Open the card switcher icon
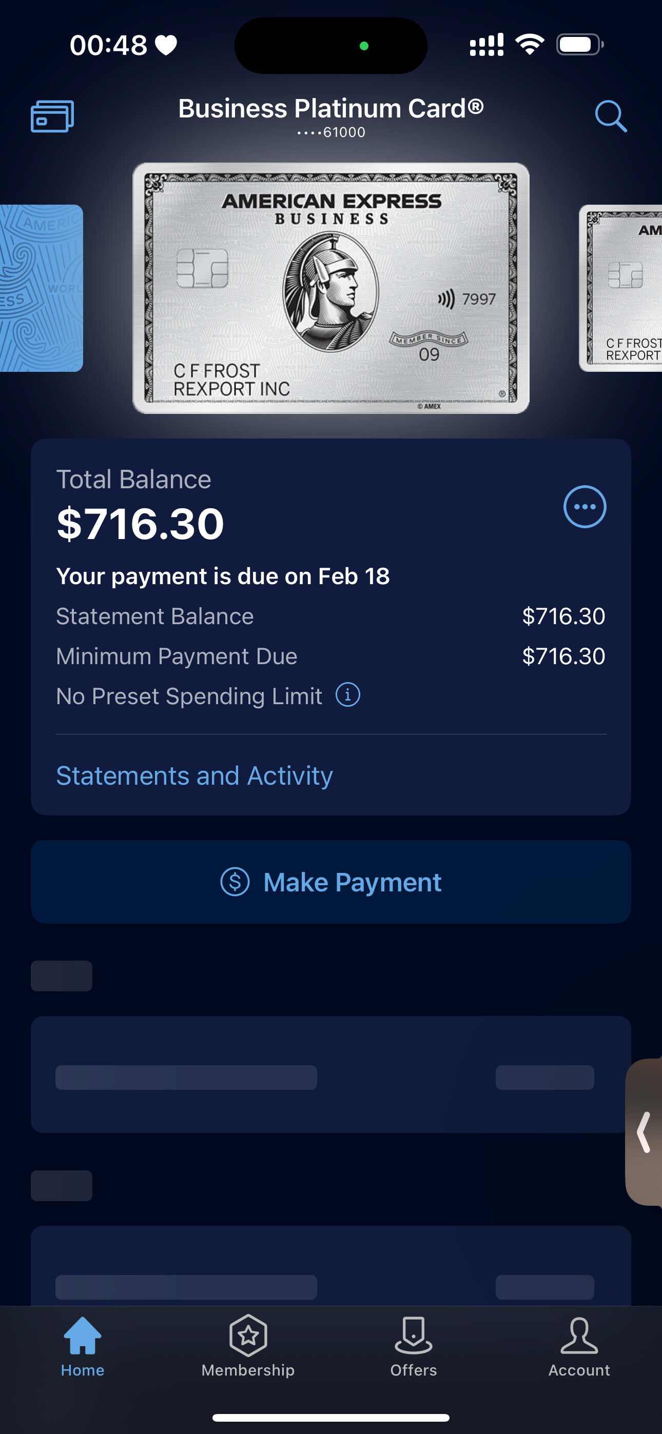662x1434 pixels. (52, 116)
